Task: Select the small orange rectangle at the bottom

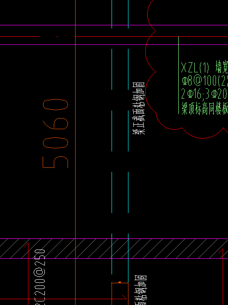Action: (120, 294)
